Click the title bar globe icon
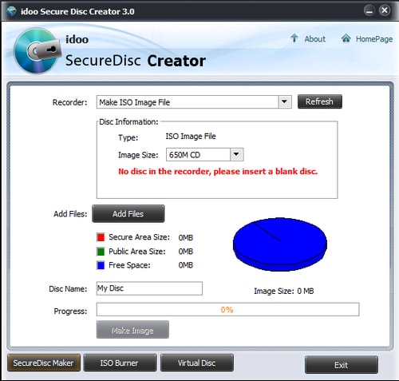Viewport: 399px width, 381px height. point(12,11)
